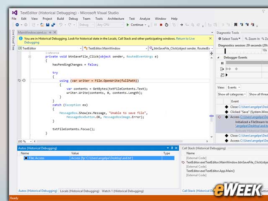Viewport: 268px width, 201px height.
Task: Open the document tab list arrow
Action: 212,33
